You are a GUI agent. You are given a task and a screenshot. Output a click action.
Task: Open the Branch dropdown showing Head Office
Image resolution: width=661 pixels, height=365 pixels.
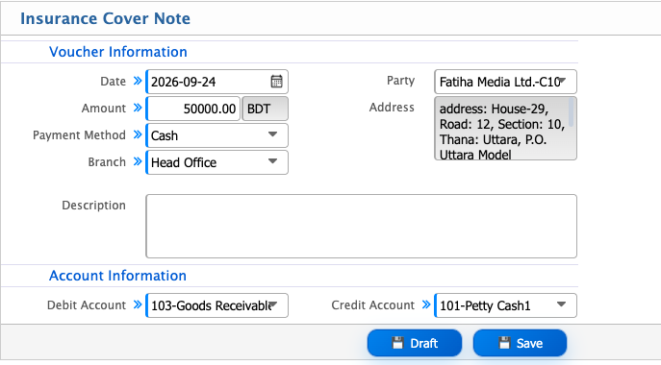pos(216,162)
